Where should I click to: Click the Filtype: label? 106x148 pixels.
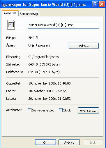pyautogui.click(x=11, y=38)
